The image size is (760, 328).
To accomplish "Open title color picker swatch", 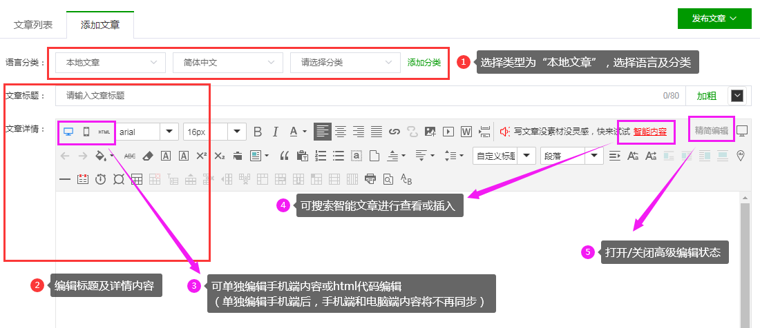I will [x=737, y=96].
